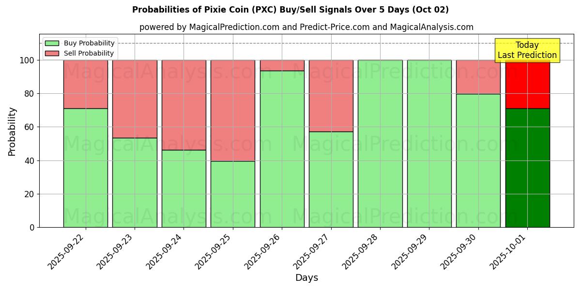Click the powered by MagicalPrediction.com subtitle

point(306,27)
